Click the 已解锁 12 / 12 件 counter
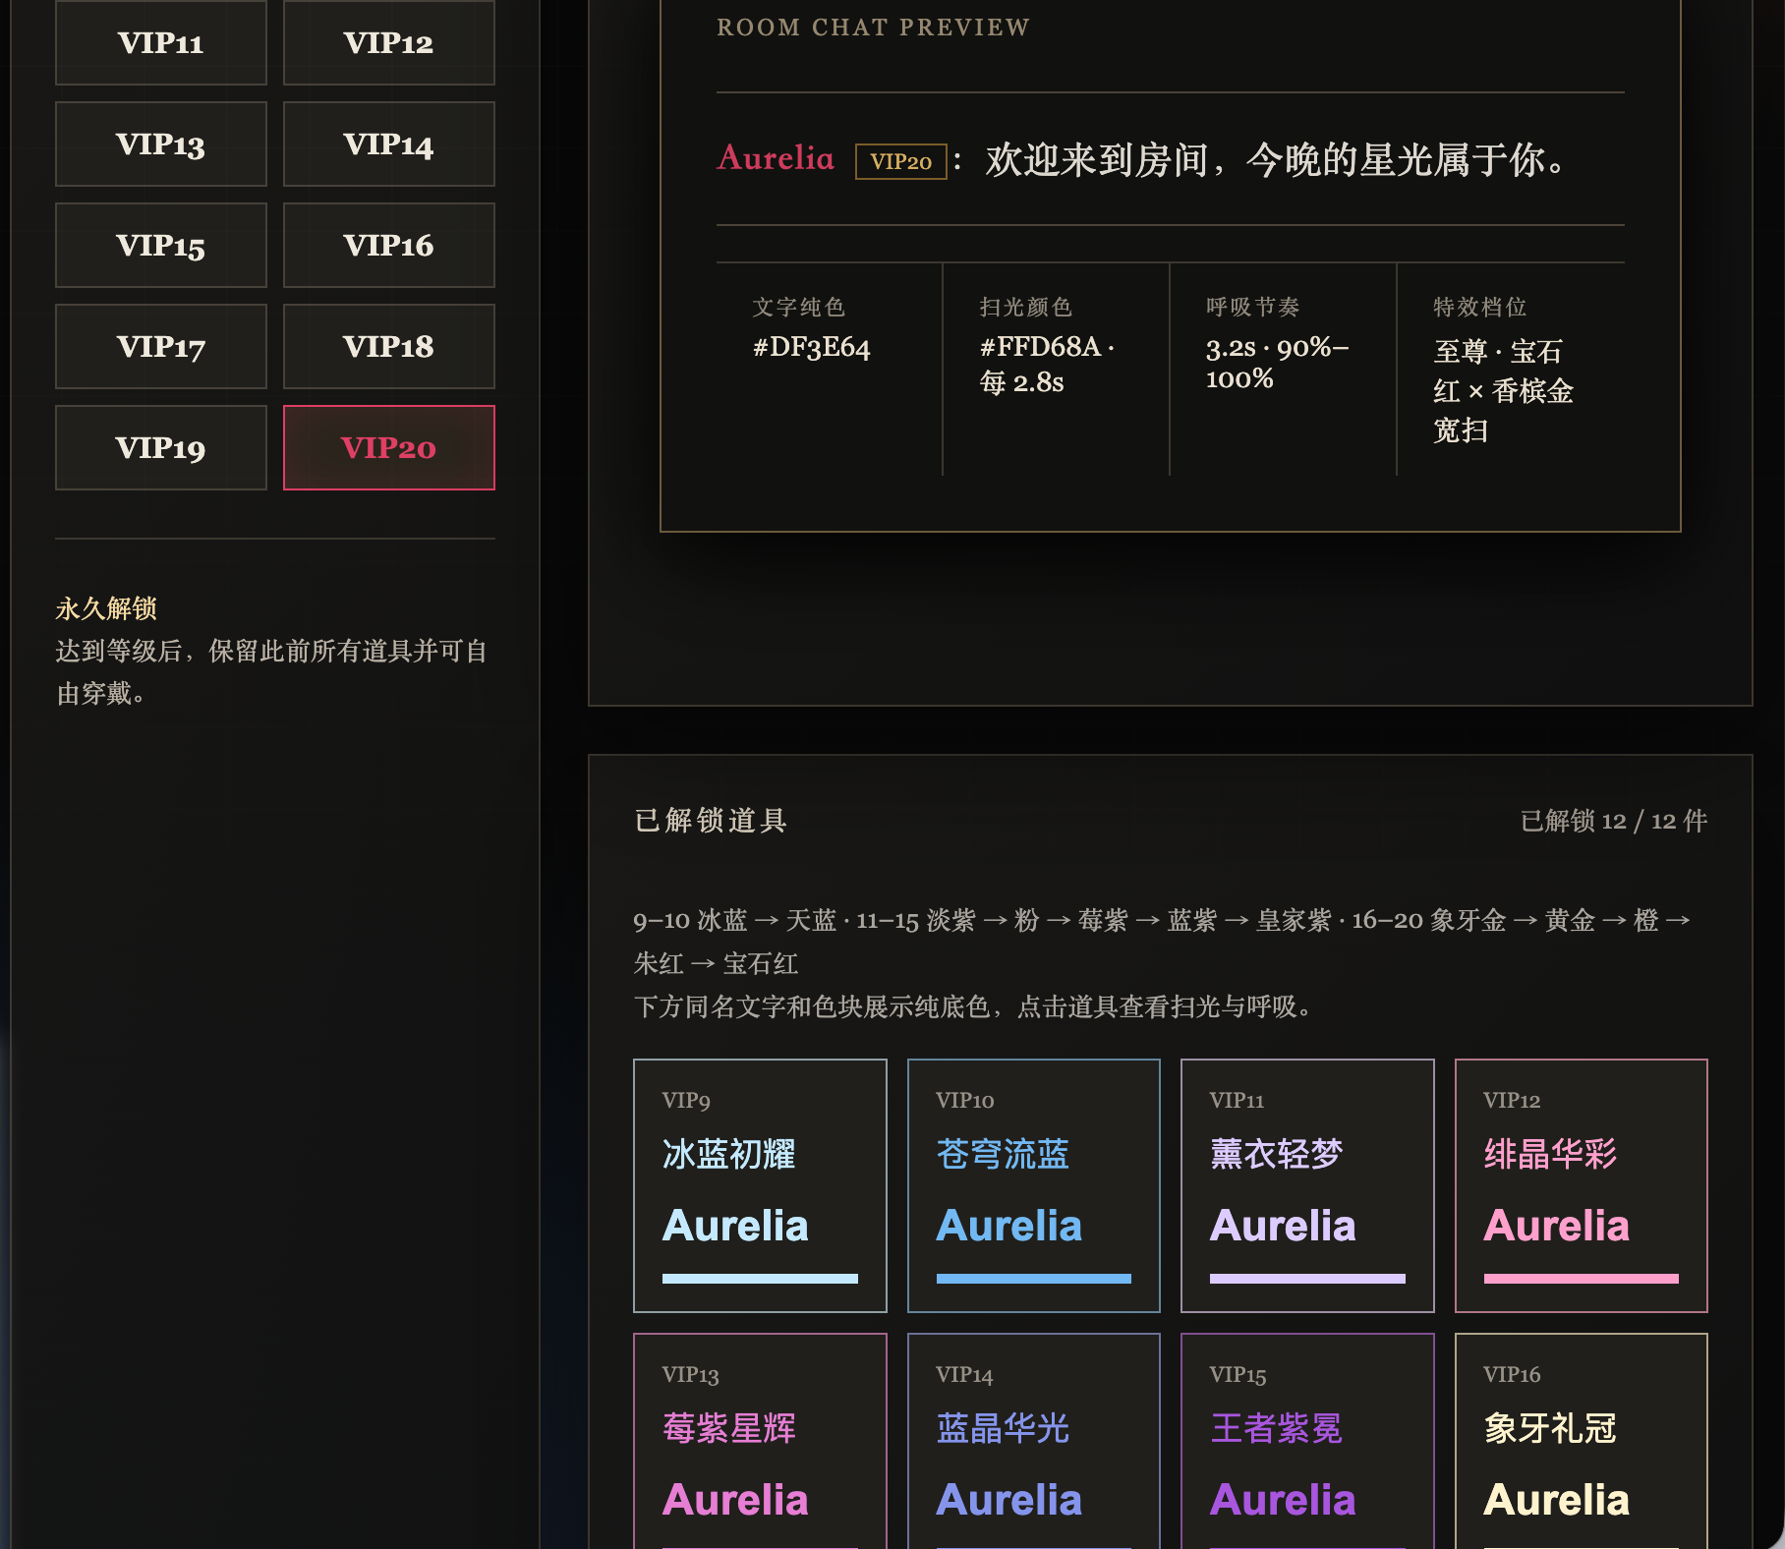 1613,821
